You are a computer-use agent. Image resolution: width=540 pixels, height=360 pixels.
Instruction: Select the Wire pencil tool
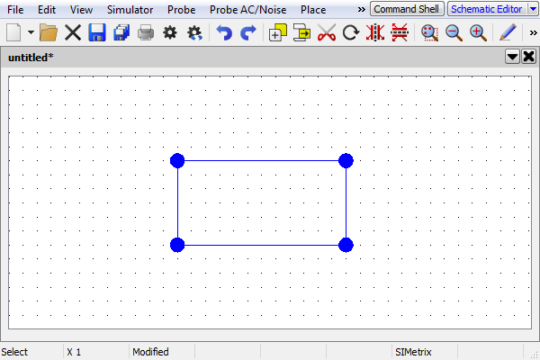(508, 33)
